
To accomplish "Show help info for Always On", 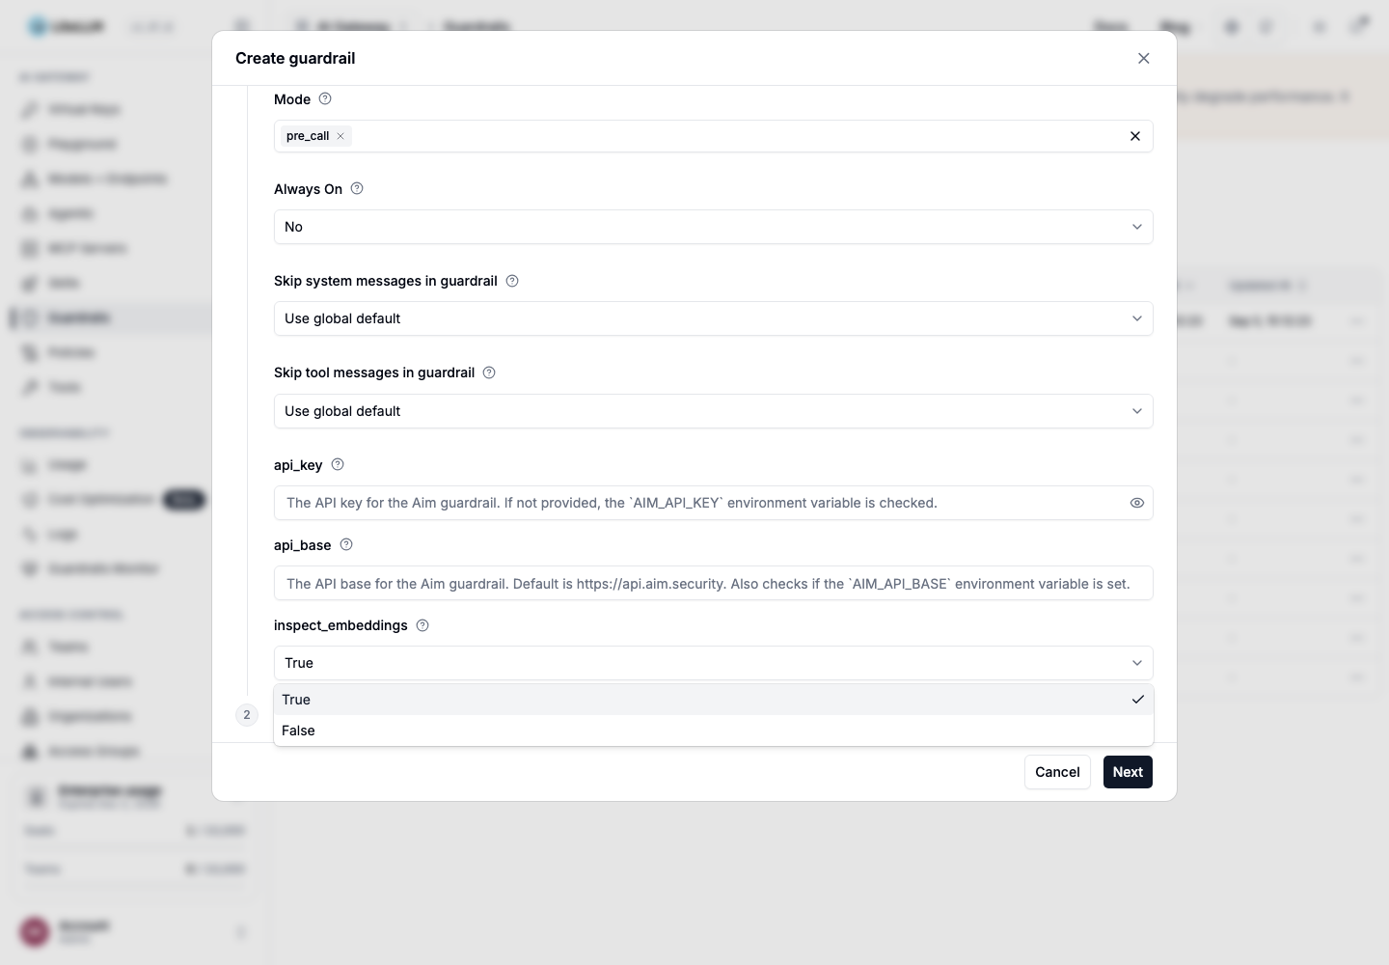I will click(357, 188).
